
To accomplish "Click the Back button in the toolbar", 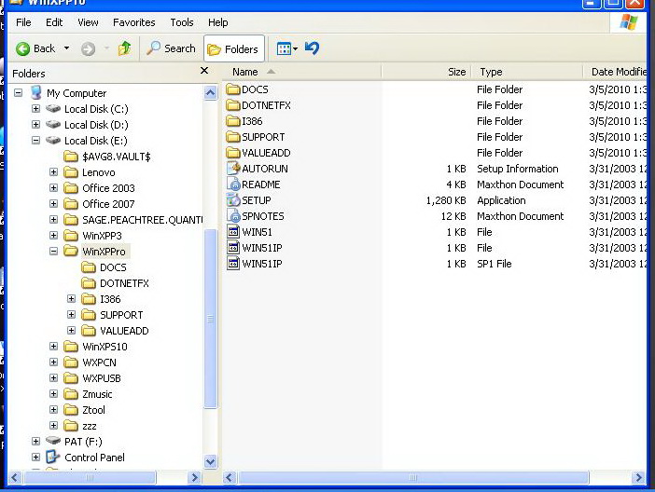I will (35, 48).
